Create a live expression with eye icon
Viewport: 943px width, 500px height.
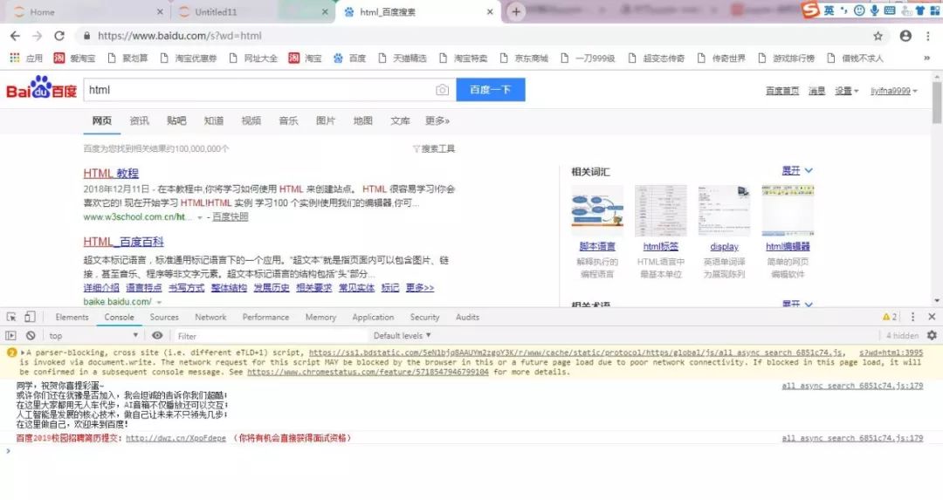coord(157,335)
